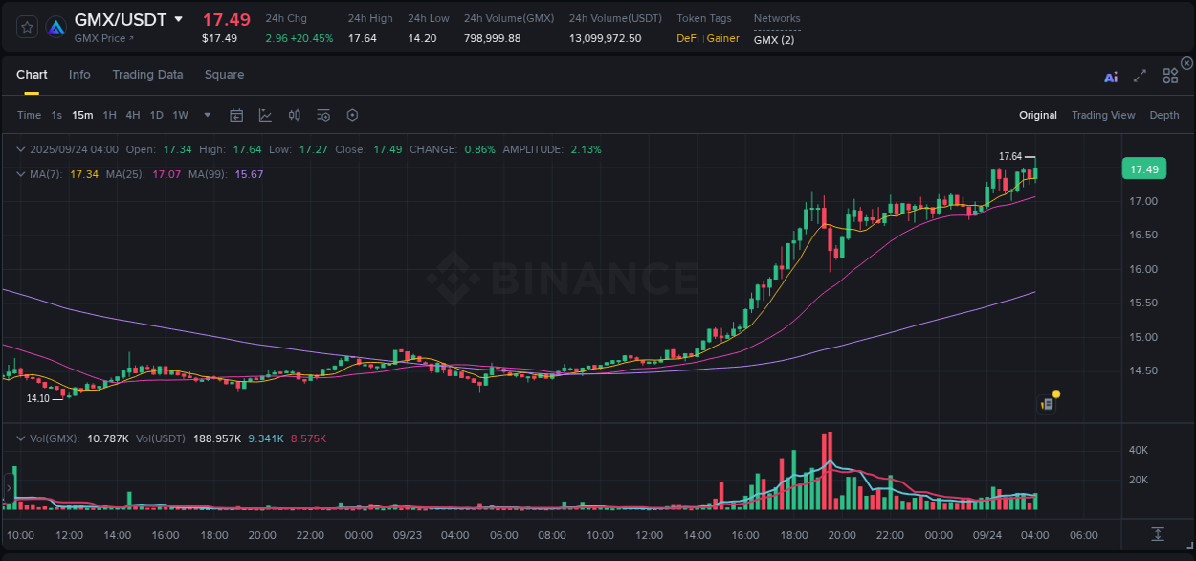
Task: Open the Square tab
Action: [x=224, y=74]
